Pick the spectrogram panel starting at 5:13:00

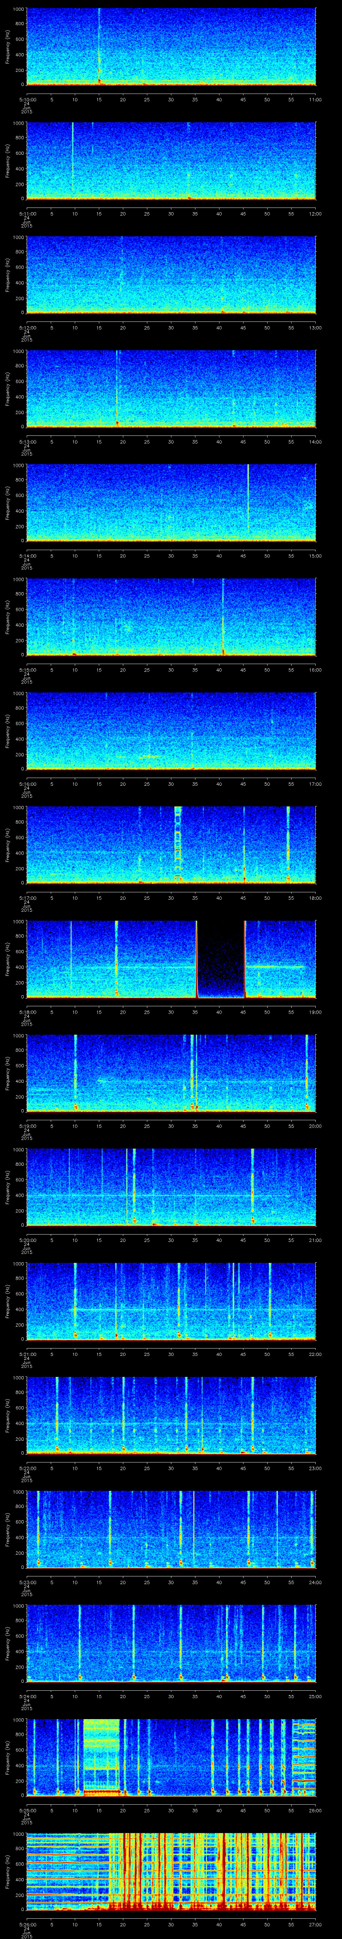171,388
